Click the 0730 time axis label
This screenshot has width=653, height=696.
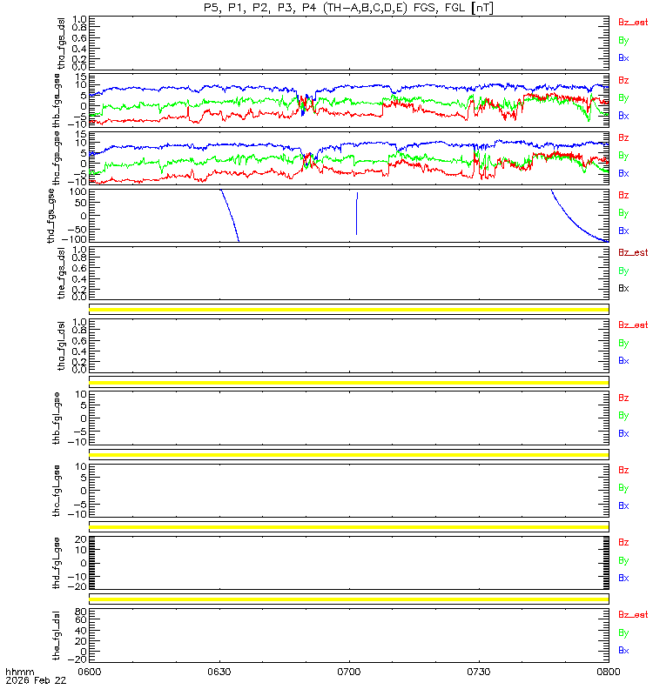478,672
